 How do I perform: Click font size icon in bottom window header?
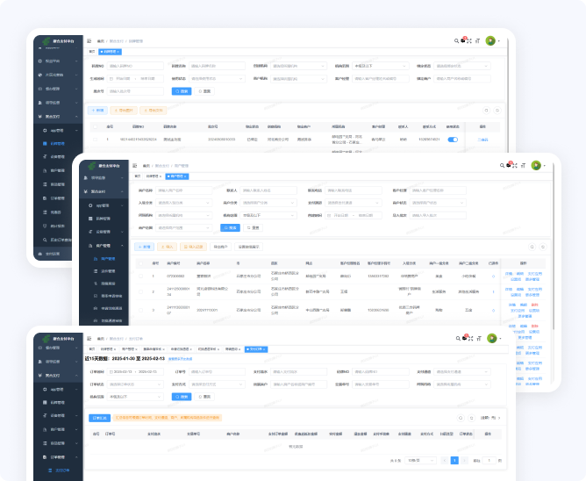tap(479, 339)
